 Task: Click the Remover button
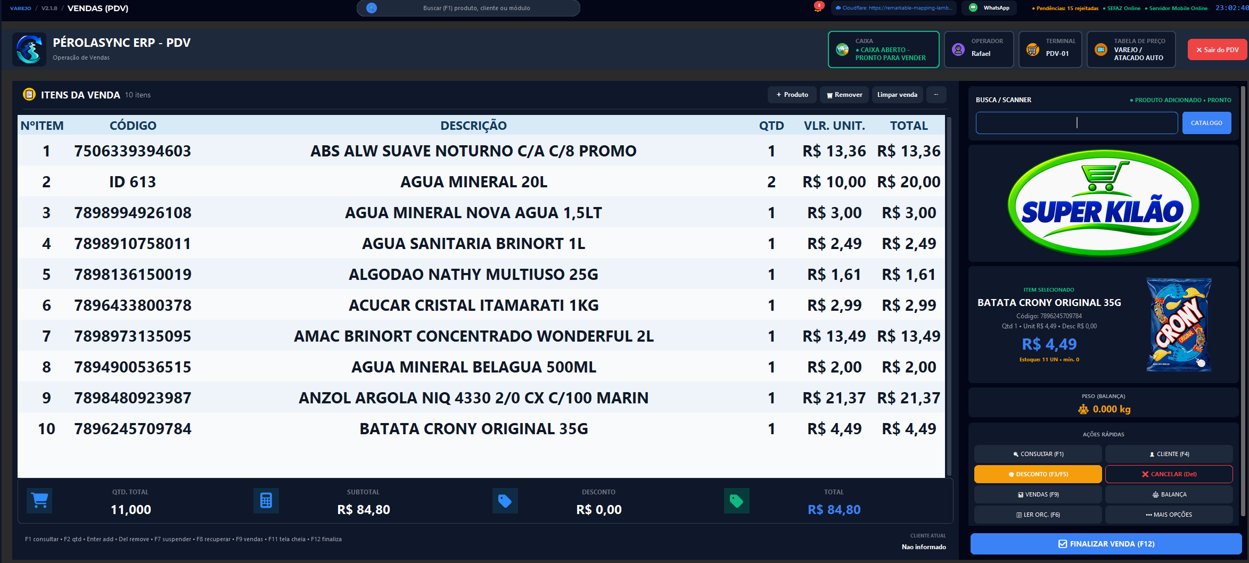tap(844, 95)
